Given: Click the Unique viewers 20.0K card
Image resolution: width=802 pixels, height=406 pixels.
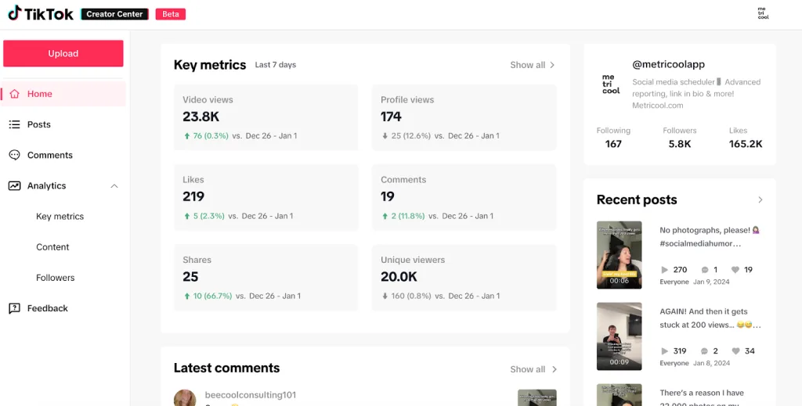Looking at the screenshot, I should point(464,278).
